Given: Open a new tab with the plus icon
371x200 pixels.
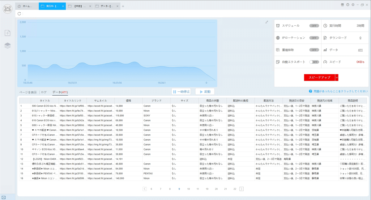Looking at the screenshot, I should click(123, 6).
